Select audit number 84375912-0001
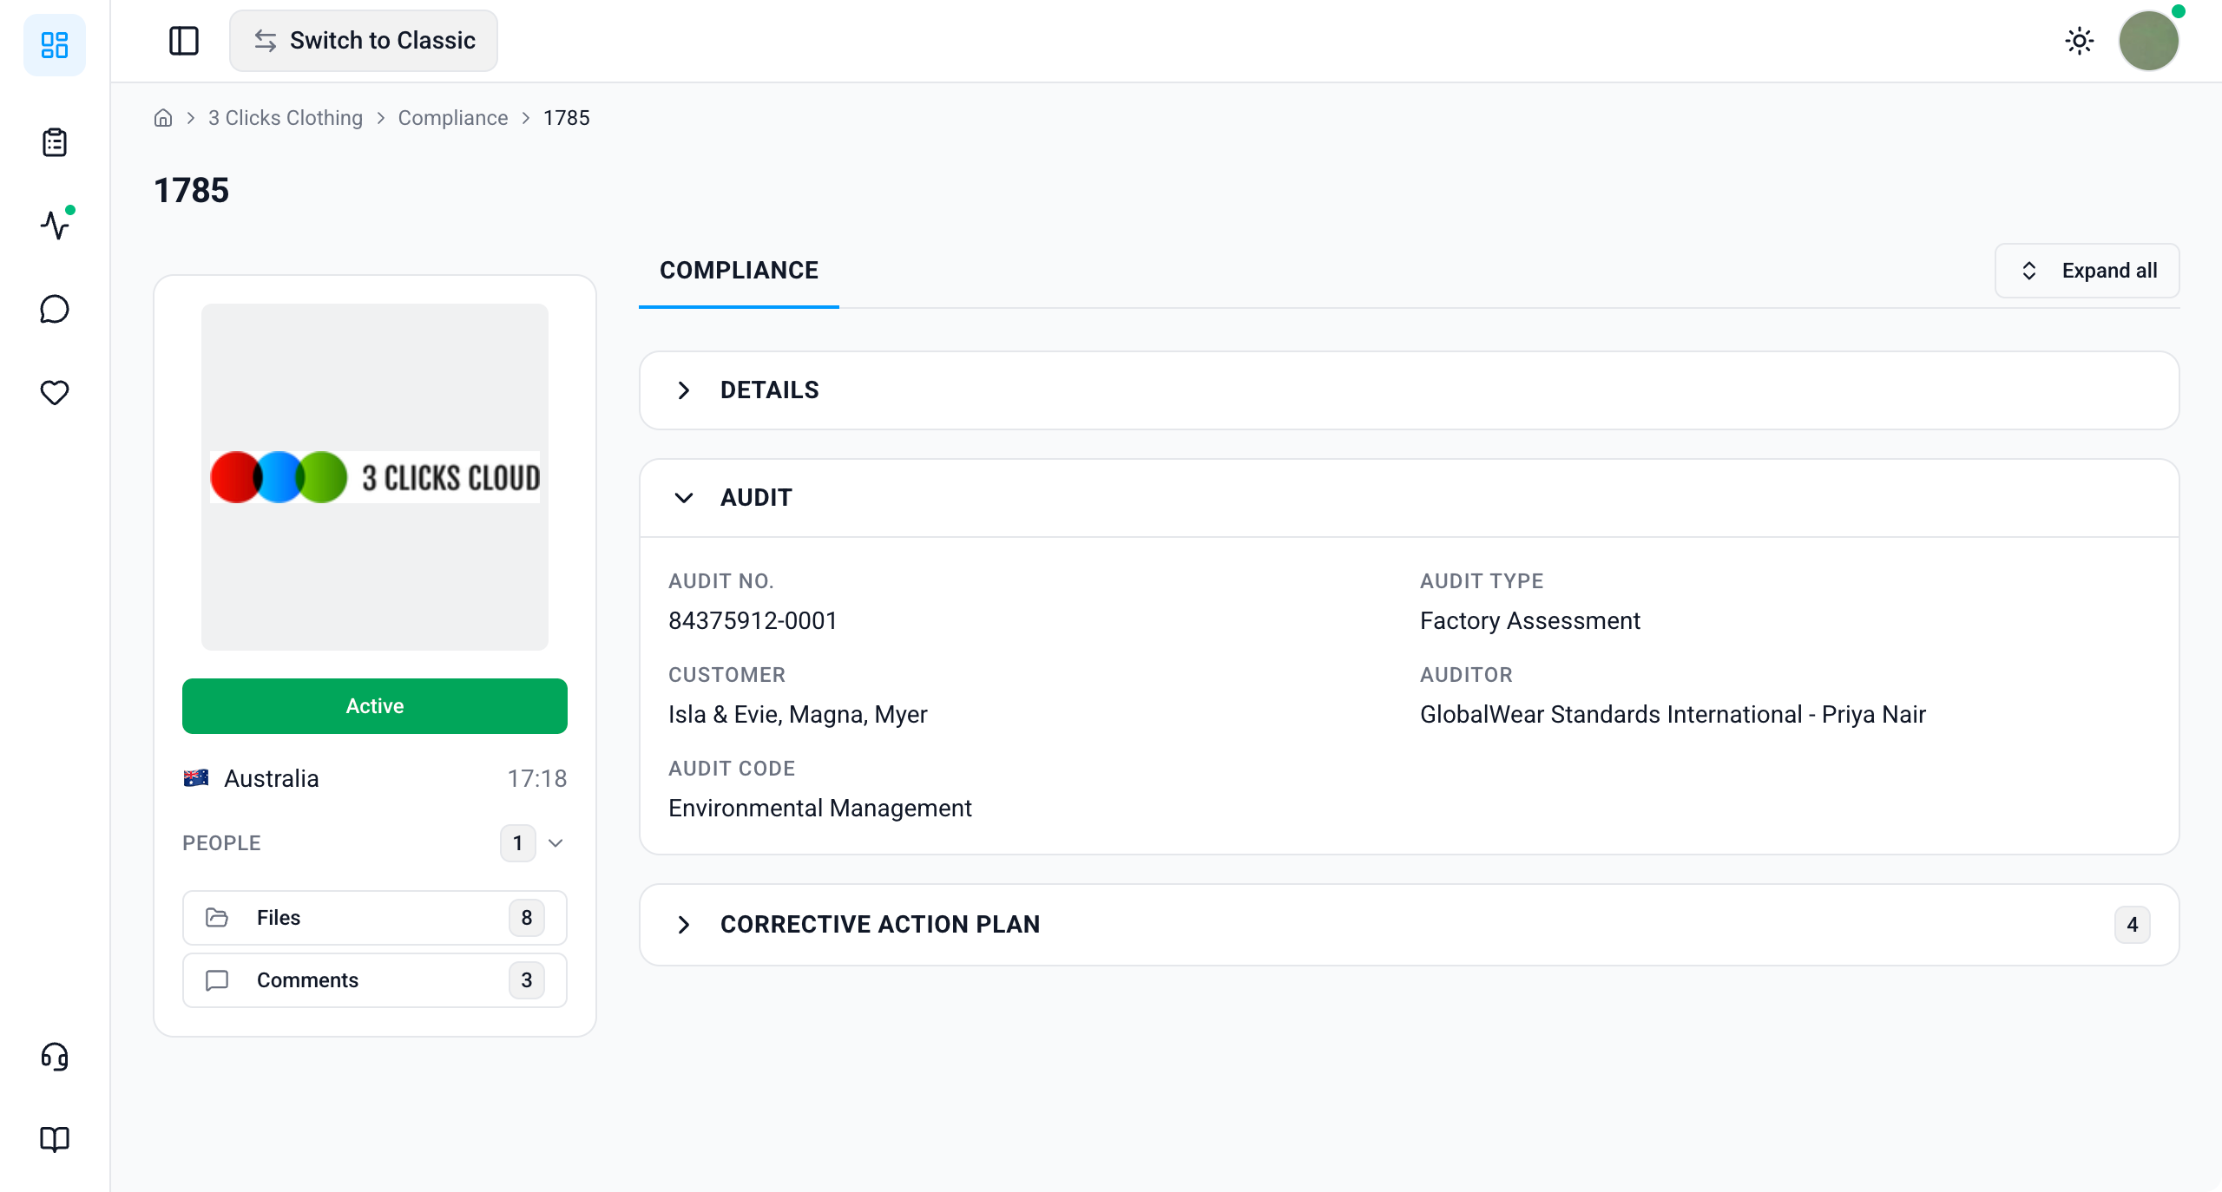This screenshot has width=2222, height=1192. 753,621
